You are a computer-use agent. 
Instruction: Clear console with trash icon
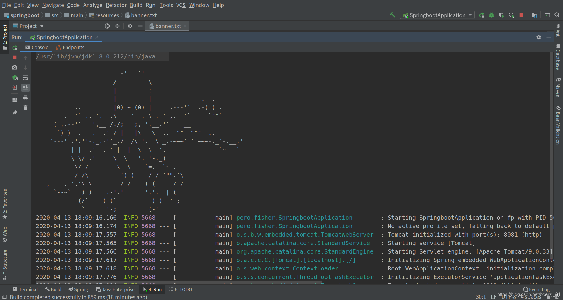[26, 108]
